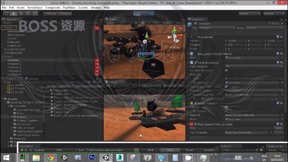
Task: Collapse the Materials foldout in Mesh Renderer
Action: coord(188,74)
